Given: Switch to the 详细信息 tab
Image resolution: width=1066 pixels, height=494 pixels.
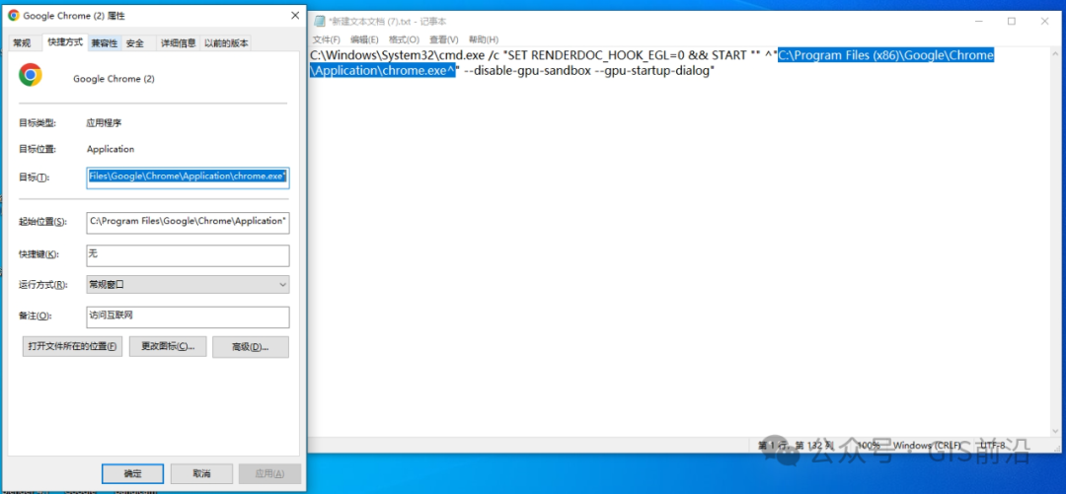Looking at the screenshot, I should (178, 42).
